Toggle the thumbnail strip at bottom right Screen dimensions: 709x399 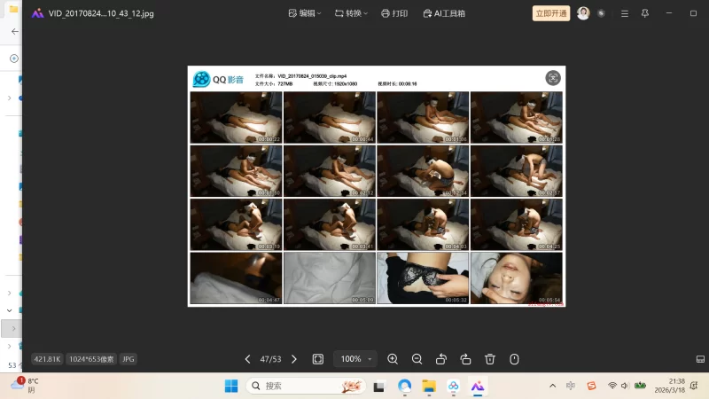click(700, 359)
